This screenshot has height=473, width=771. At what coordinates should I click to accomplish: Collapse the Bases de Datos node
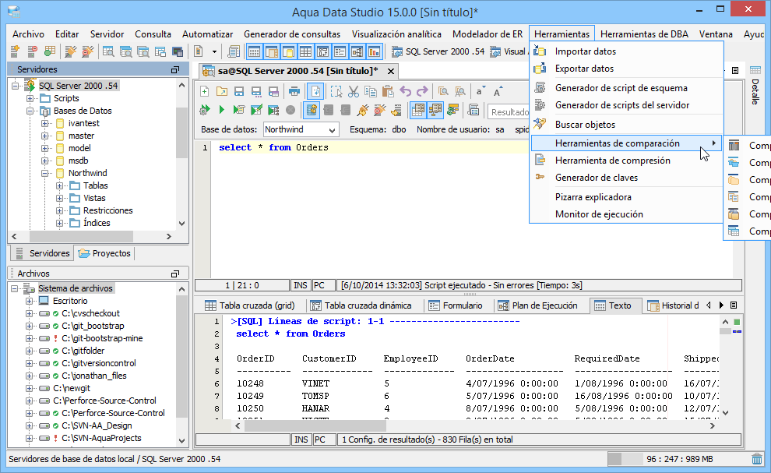point(30,111)
